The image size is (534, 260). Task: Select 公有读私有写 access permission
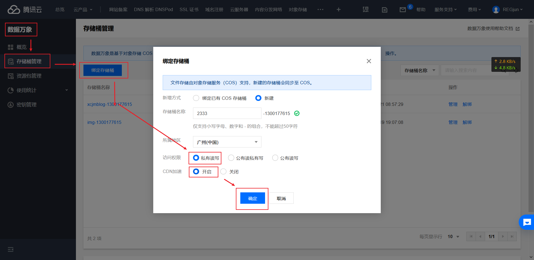[231, 158]
